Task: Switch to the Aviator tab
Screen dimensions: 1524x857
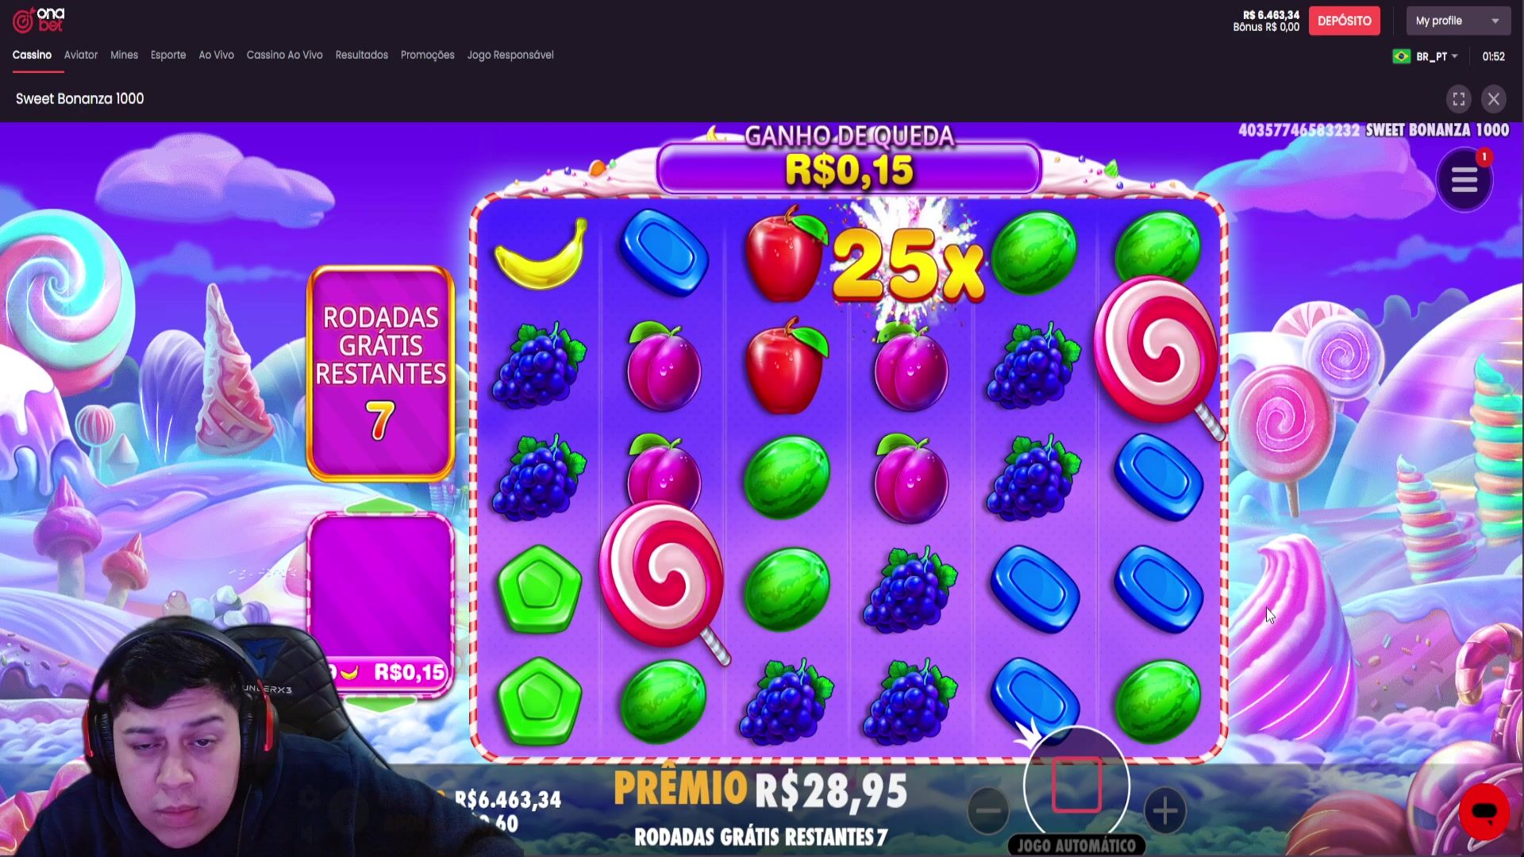Action: pyautogui.click(x=81, y=55)
